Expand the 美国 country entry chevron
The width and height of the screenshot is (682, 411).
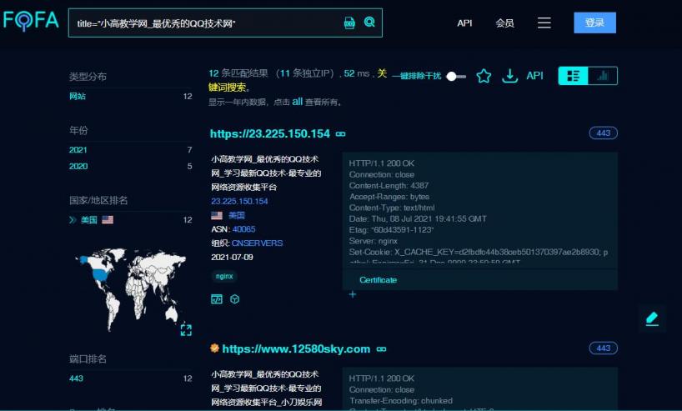(x=73, y=219)
